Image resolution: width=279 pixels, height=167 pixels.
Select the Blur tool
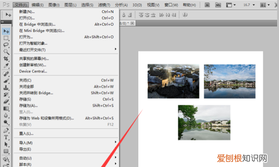pos(6,116)
